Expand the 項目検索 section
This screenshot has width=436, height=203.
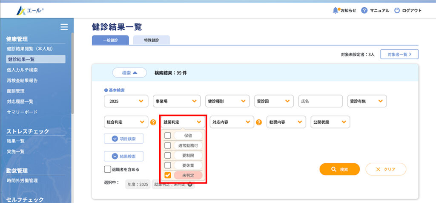click(x=123, y=138)
